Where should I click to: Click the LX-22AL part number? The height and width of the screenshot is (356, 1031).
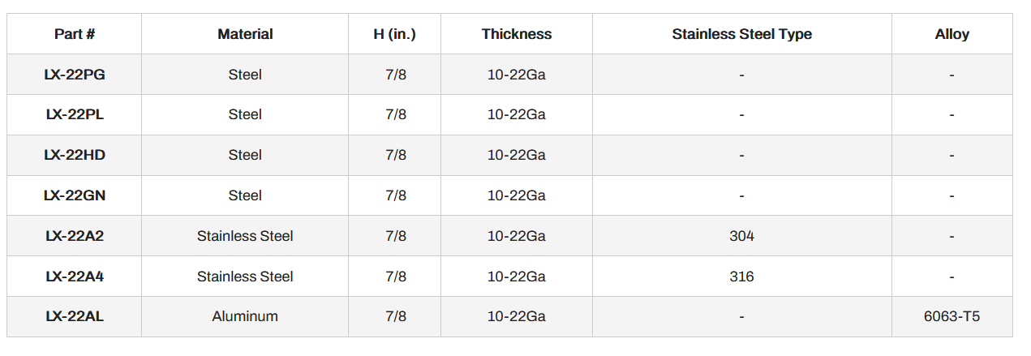[x=75, y=316]
